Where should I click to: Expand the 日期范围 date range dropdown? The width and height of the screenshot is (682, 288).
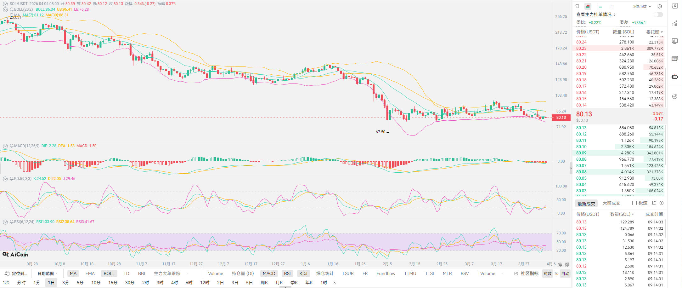(47, 274)
